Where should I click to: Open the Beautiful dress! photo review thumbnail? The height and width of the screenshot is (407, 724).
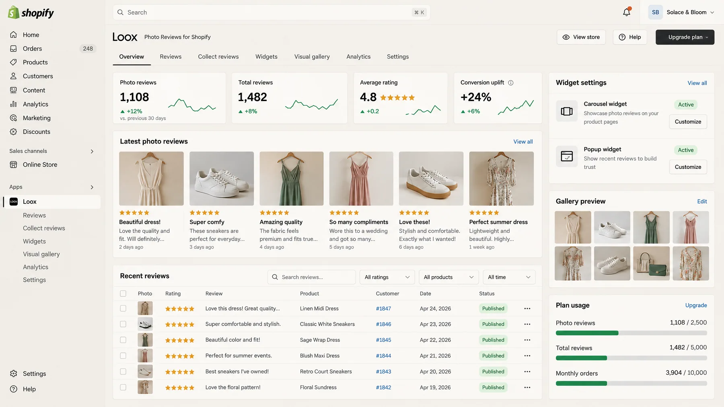pyautogui.click(x=151, y=179)
